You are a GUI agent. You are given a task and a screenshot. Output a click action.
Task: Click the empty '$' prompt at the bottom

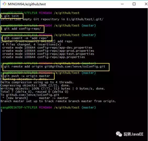(1, 111)
